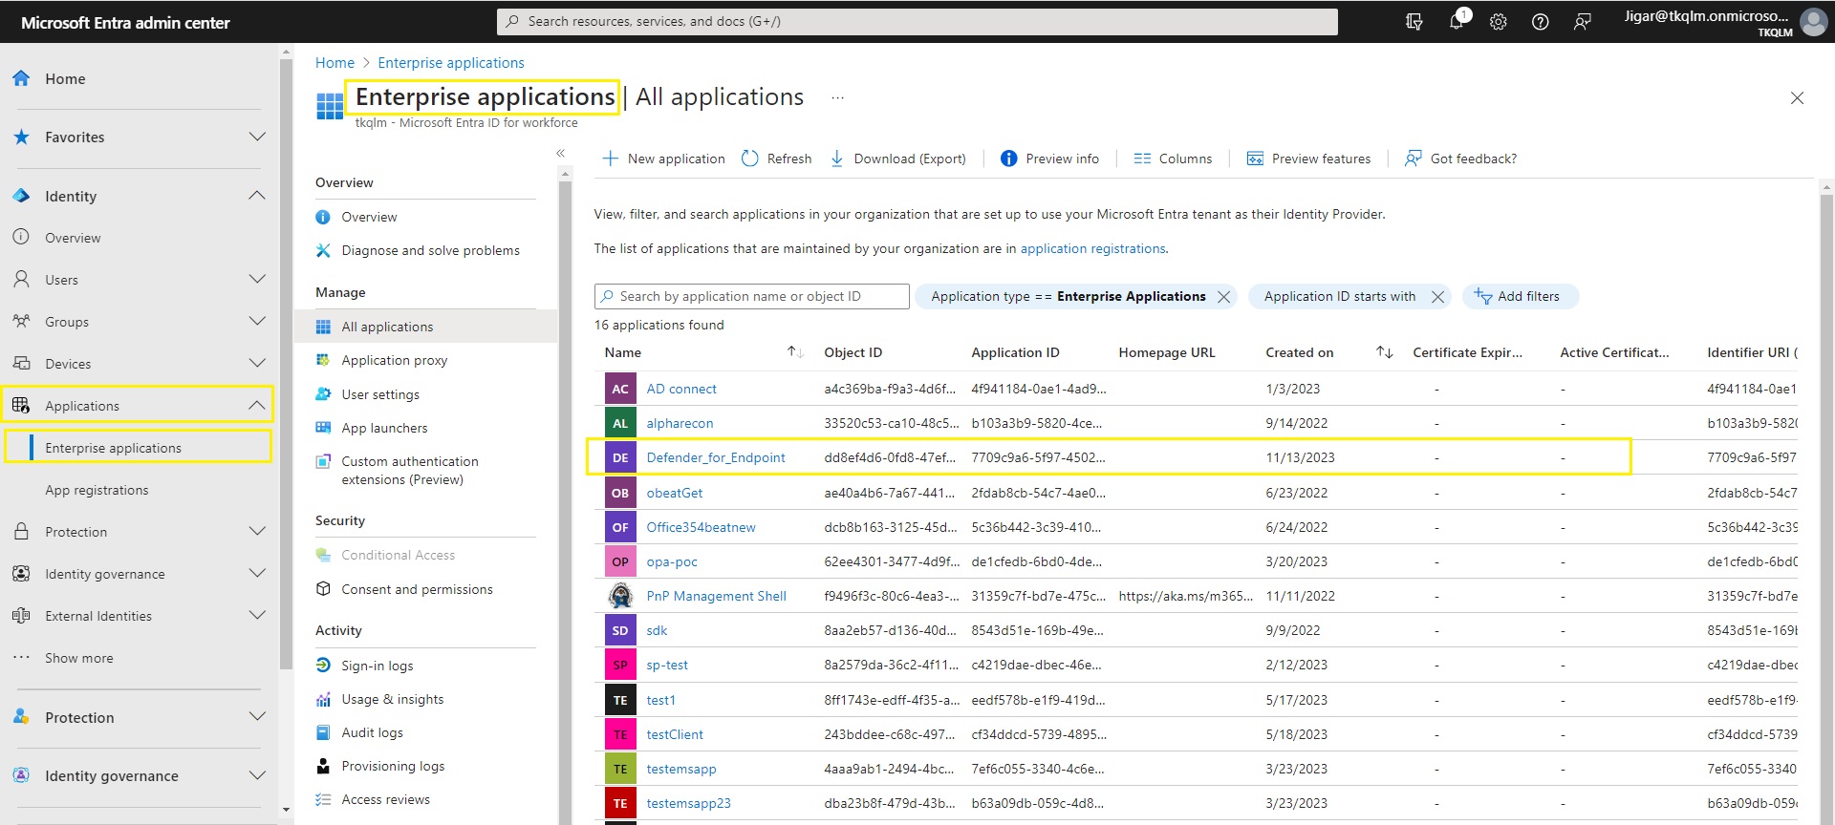Click the AC icon for AD connect
This screenshot has width=1835, height=825.
[x=620, y=389]
